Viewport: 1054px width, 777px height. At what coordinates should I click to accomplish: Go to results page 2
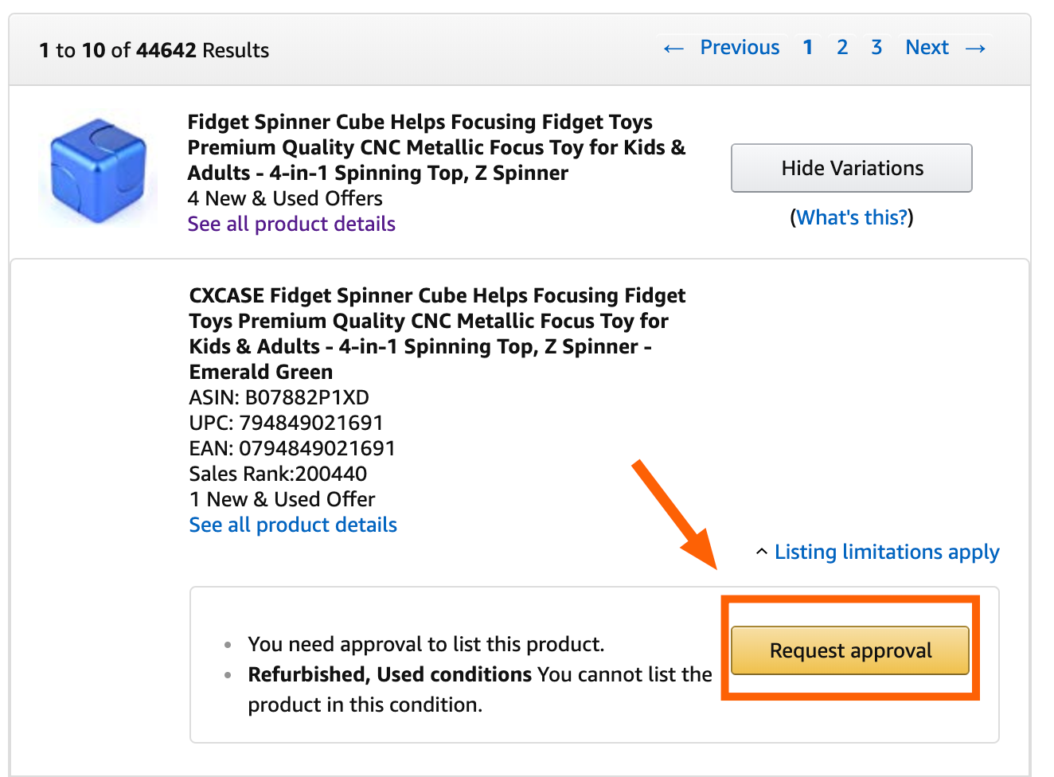click(x=842, y=48)
